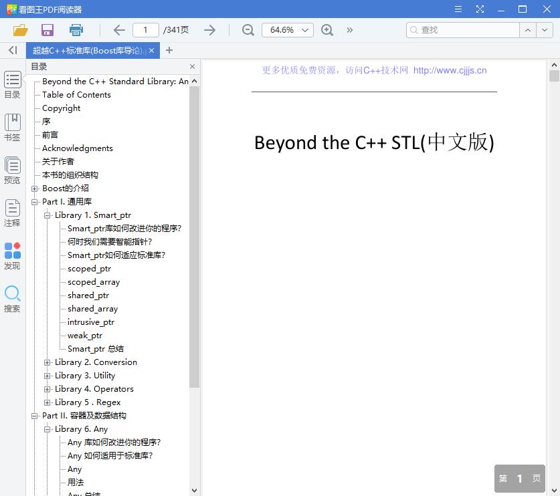Click the page number input field
This screenshot has height=496, width=560.
tap(145, 30)
